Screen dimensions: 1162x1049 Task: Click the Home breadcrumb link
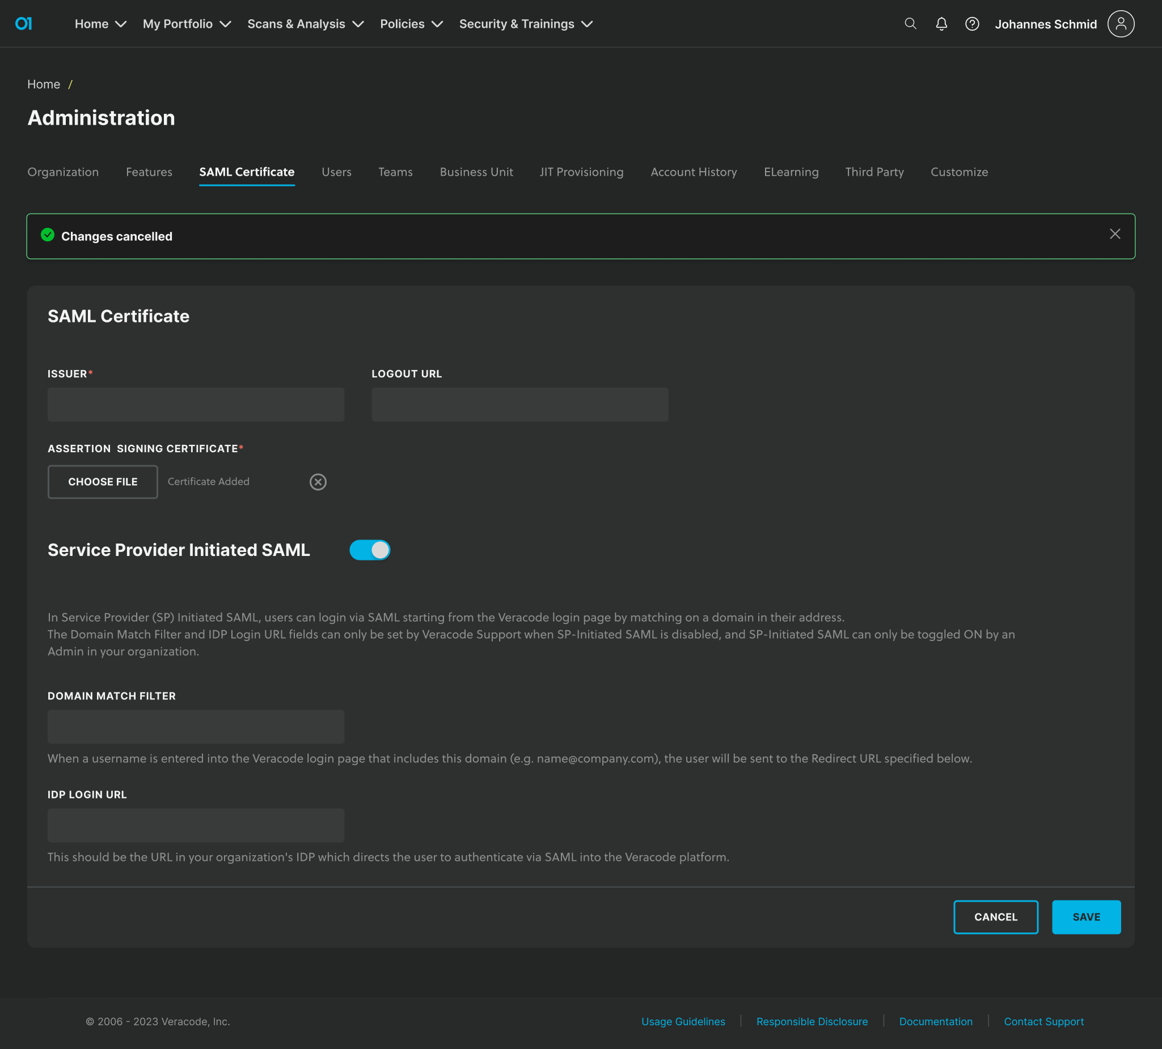44,84
